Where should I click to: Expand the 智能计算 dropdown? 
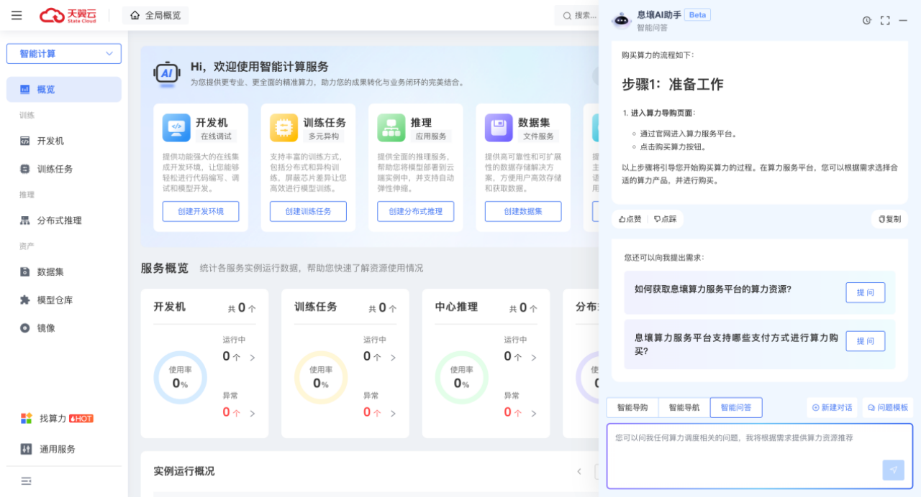pyautogui.click(x=64, y=54)
